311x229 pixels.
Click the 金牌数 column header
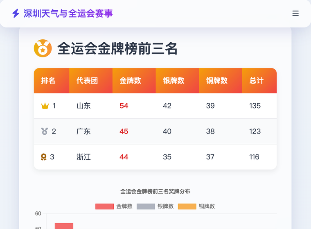pyautogui.click(x=131, y=81)
